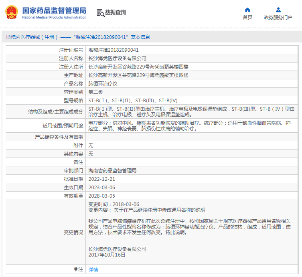Open 政务服务门户 portal link
Image resolution: width=302 pixels, height=277 pixels.
278,18
